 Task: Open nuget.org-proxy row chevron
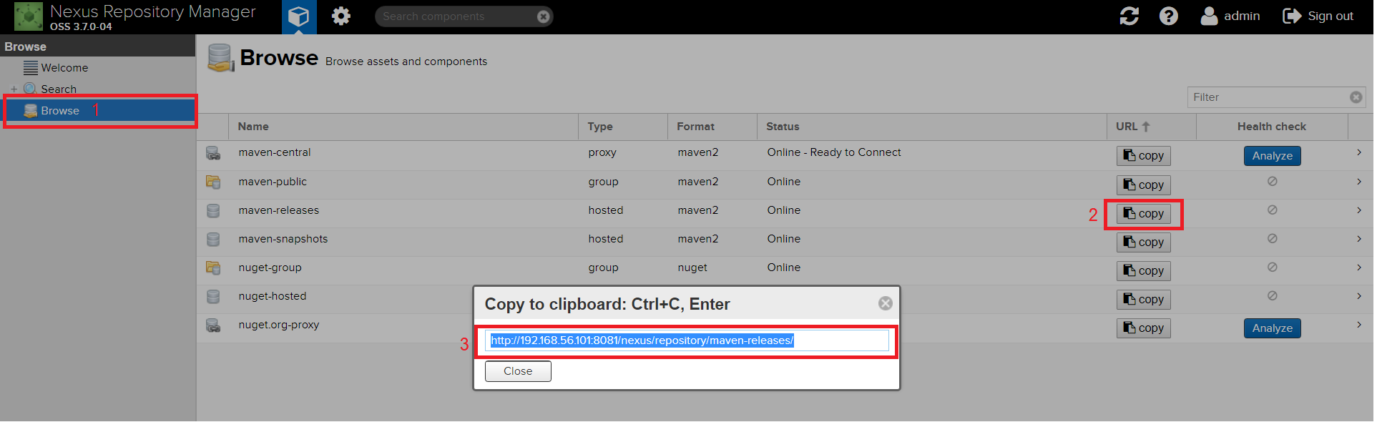(x=1358, y=325)
